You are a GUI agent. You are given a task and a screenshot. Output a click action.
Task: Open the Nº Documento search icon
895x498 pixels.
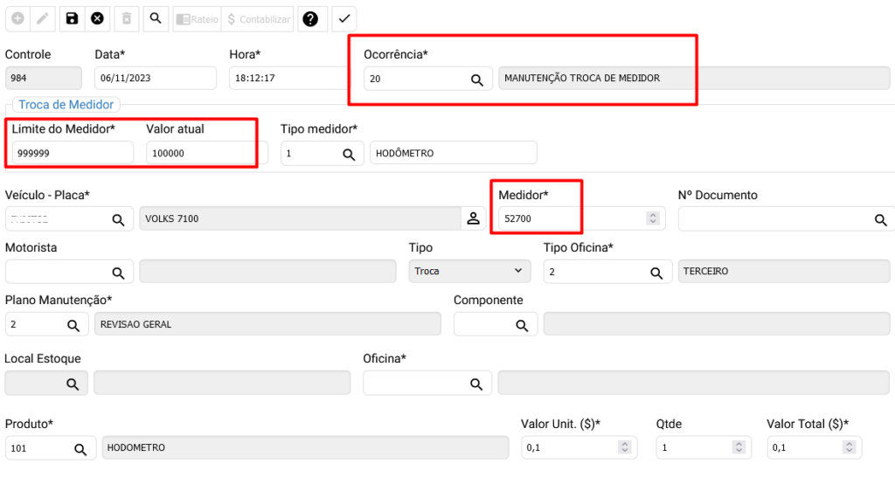881,219
